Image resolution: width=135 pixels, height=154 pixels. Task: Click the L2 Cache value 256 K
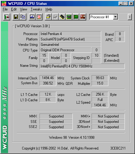[x=100, y=94]
